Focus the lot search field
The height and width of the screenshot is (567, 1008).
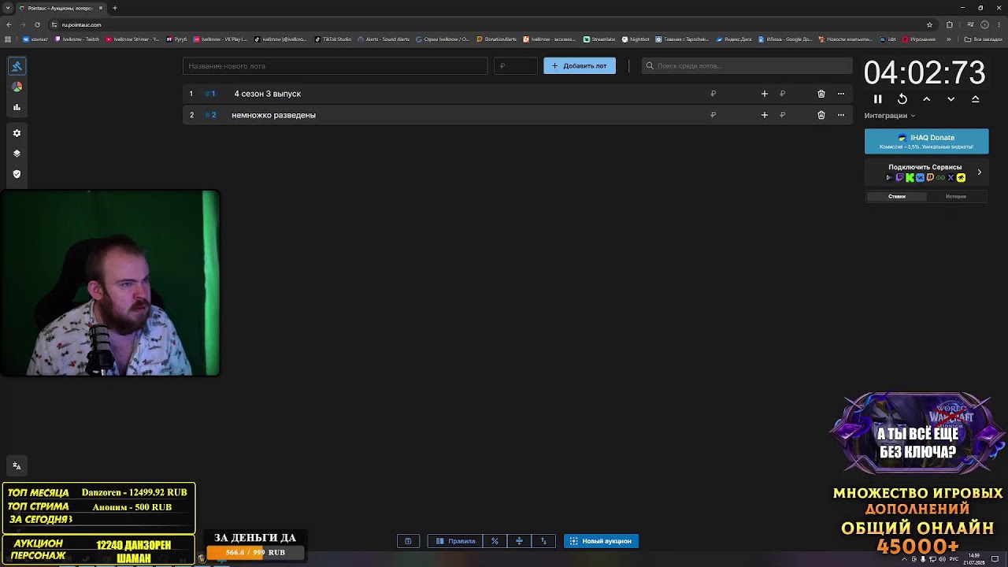coord(747,66)
